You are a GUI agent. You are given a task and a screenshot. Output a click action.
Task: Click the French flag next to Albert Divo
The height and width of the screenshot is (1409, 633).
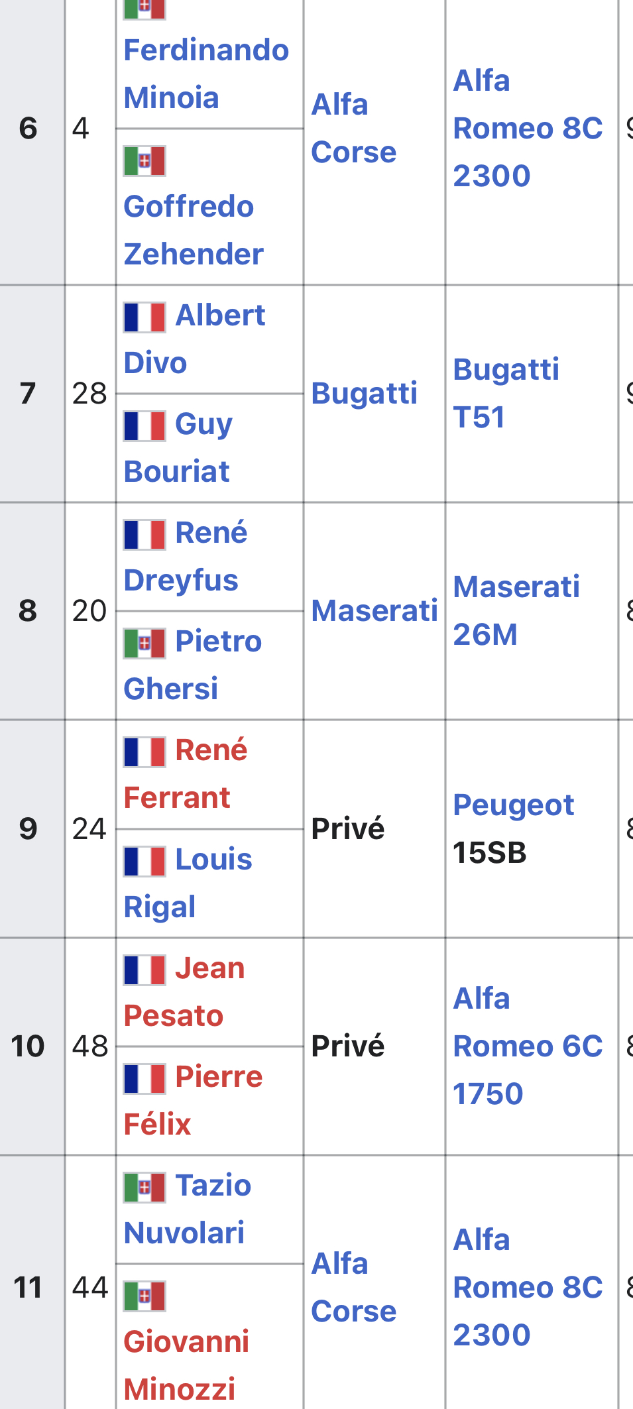pos(144,317)
